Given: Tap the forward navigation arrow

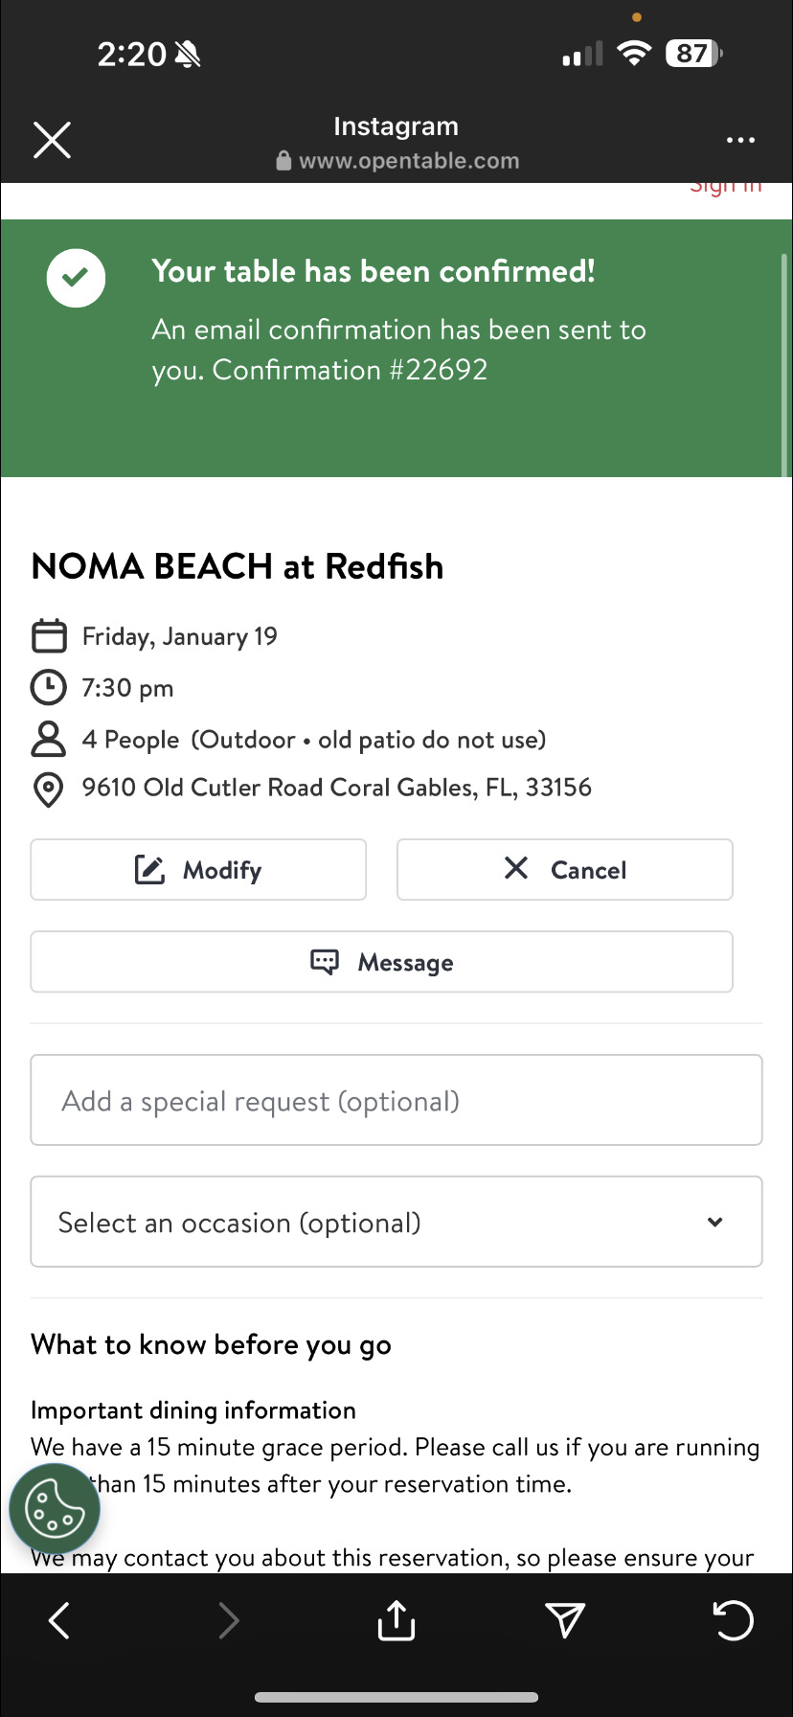Looking at the screenshot, I should click(228, 1620).
